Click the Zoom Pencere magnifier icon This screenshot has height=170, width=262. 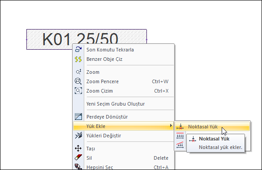(x=78, y=81)
